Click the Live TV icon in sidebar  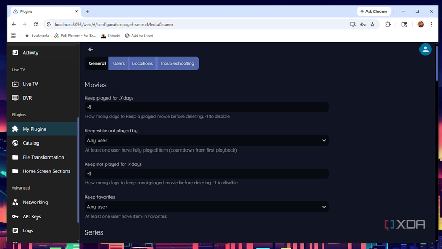[x=15, y=84]
